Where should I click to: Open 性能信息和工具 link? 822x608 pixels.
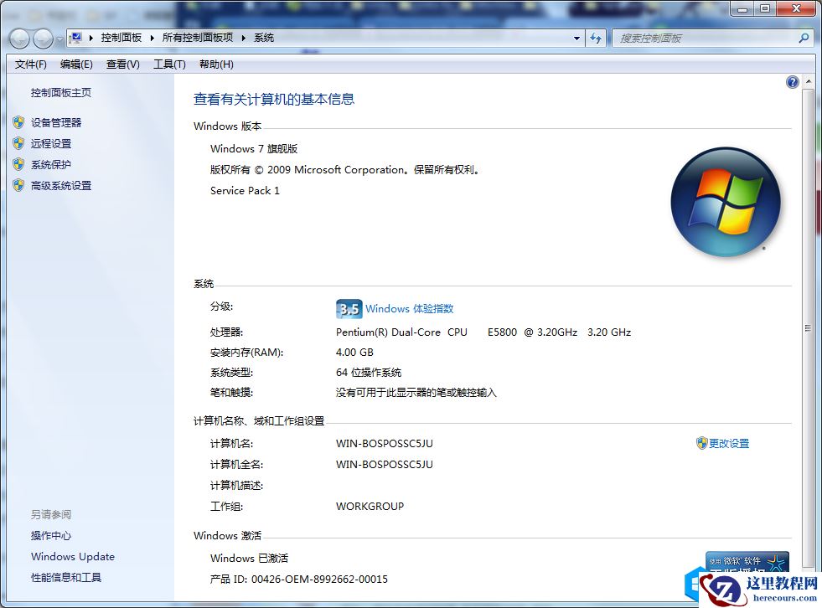pos(66,578)
